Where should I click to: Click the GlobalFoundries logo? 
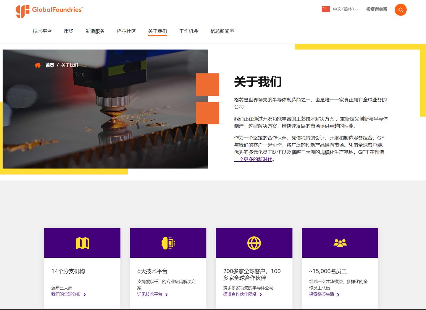(x=49, y=11)
